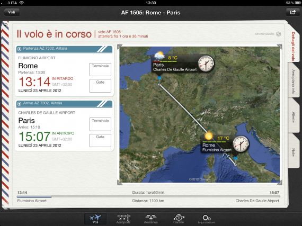Tap the bottom-right corner handle of the map
Viewport: 302px width, 226px height.
pos(279,183)
